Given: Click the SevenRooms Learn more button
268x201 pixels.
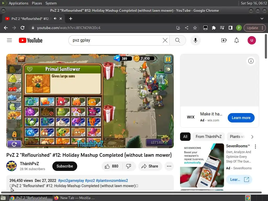Looking at the screenshot, I should tap(239, 180).
